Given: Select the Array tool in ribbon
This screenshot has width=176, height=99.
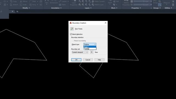Looking at the screenshot, I should tap(33, 5).
